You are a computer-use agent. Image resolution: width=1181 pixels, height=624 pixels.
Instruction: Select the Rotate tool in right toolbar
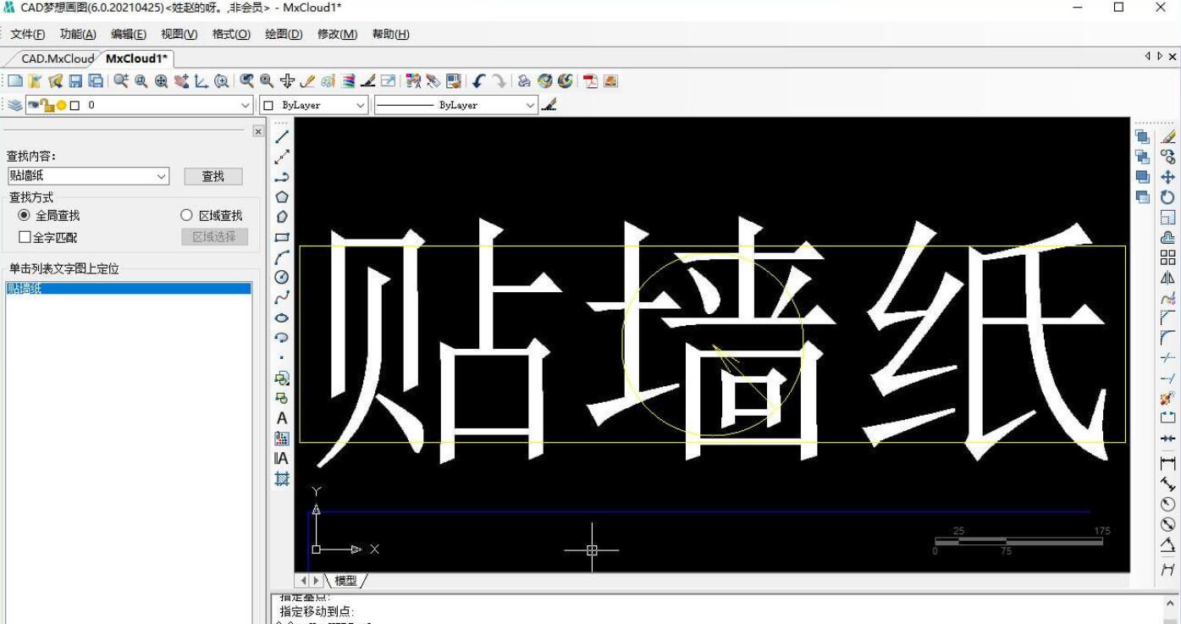[x=1168, y=197]
